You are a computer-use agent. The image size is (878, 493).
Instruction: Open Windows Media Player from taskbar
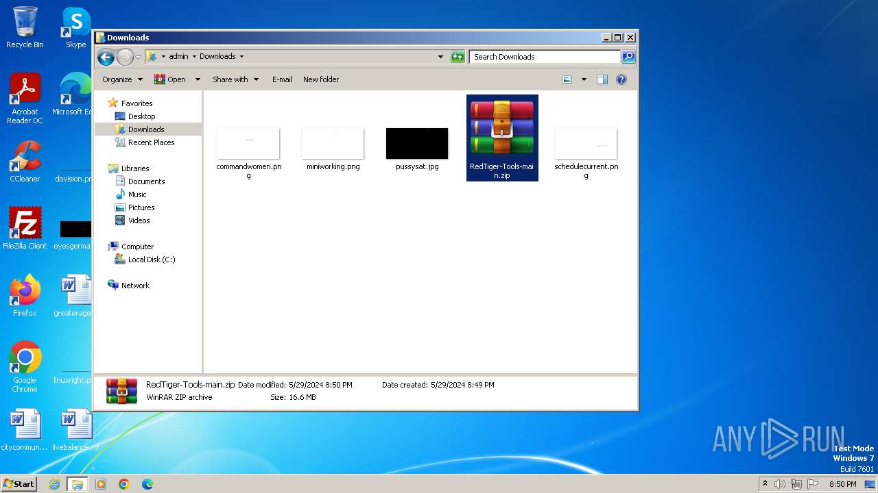(x=101, y=484)
